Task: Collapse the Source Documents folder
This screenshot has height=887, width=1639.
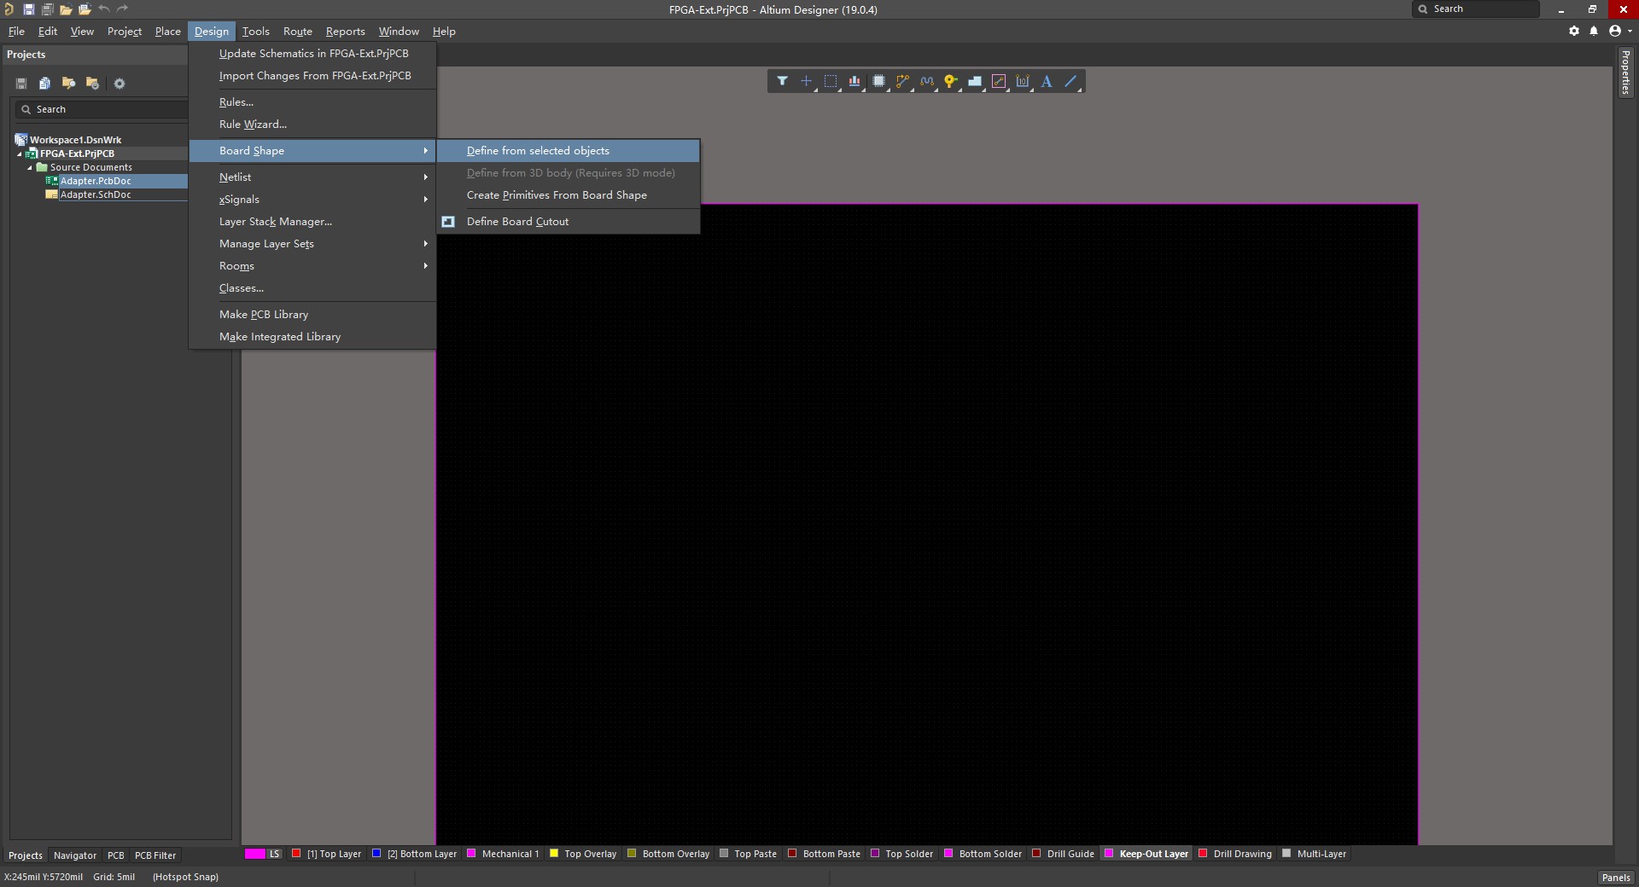Action: pos(30,167)
